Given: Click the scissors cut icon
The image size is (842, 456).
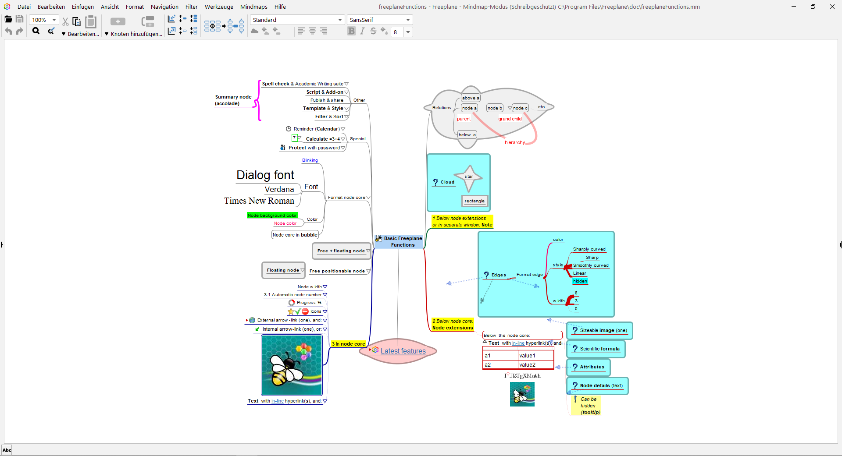Looking at the screenshot, I should (x=65, y=21).
